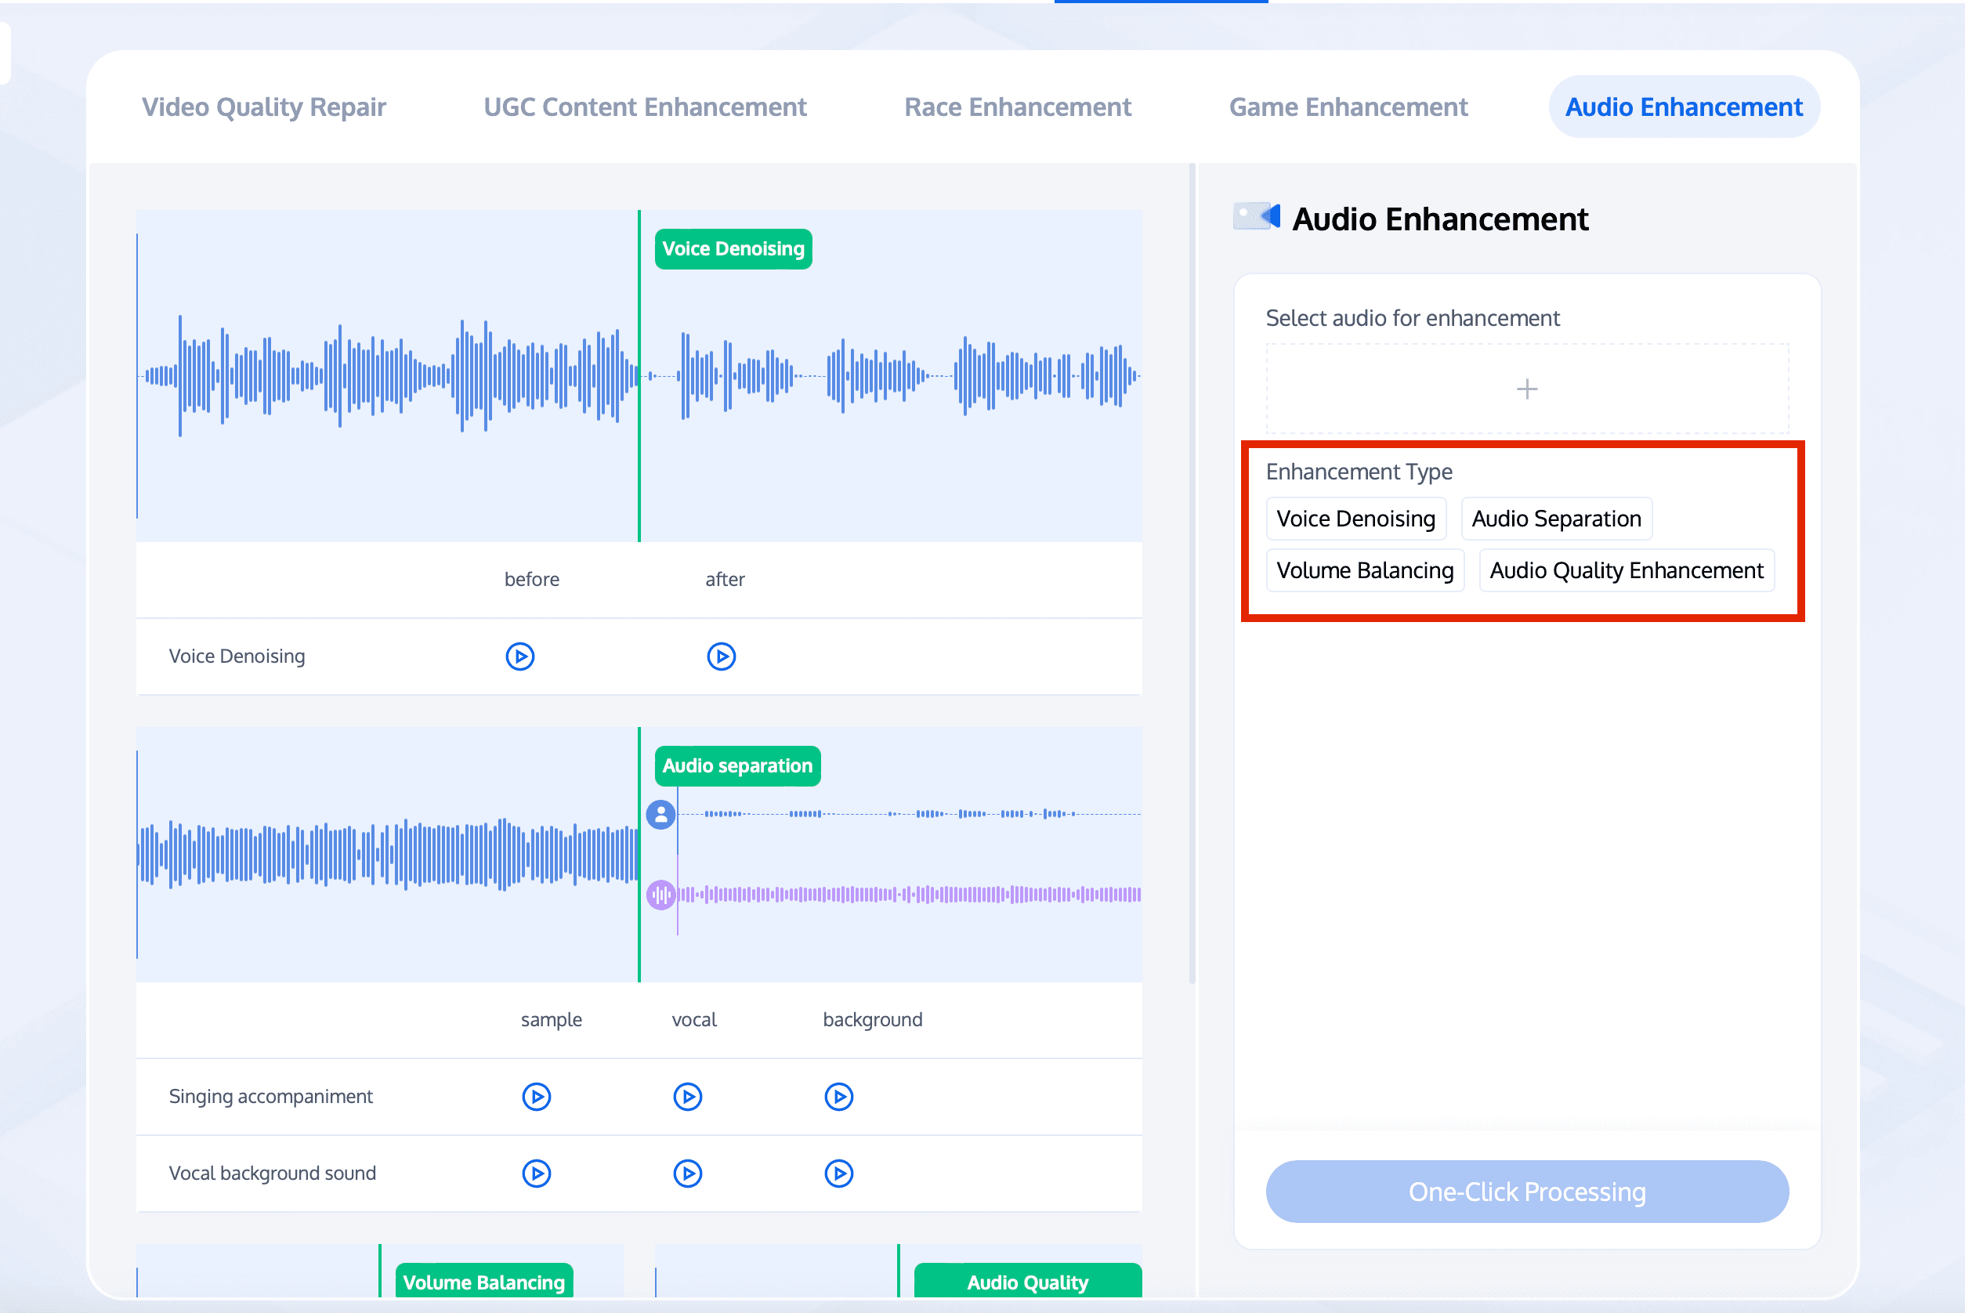Image resolution: width=1965 pixels, height=1313 pixels.
Task: Select Audio Separation enhancement type
Action: 1558,517
